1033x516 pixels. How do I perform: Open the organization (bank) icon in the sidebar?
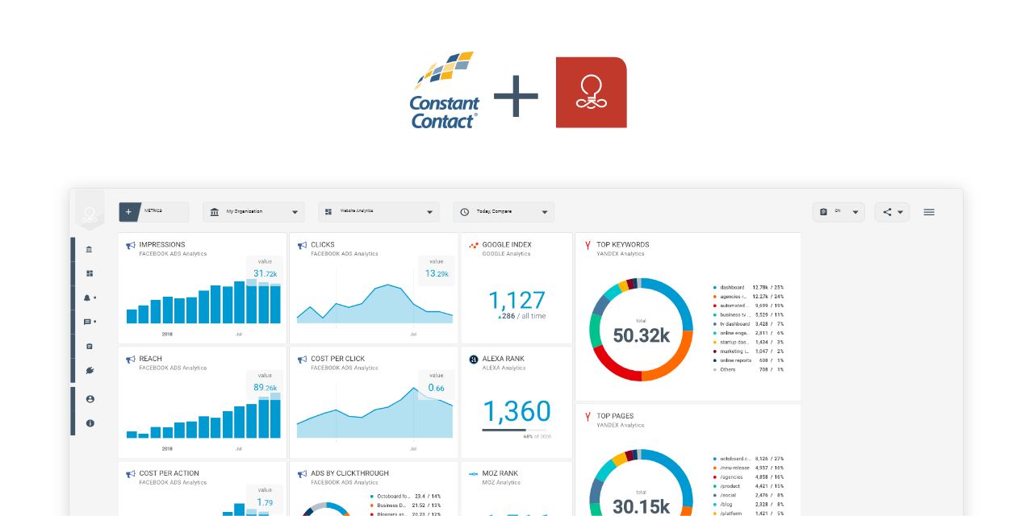tap(90, 249)
